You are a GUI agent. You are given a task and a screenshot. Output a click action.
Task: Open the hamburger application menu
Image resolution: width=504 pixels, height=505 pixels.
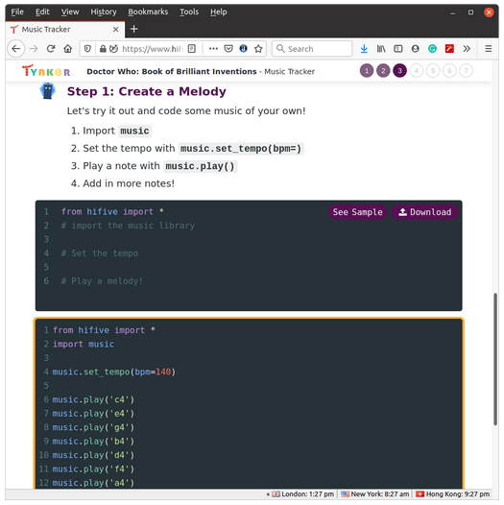click(489, 49)
